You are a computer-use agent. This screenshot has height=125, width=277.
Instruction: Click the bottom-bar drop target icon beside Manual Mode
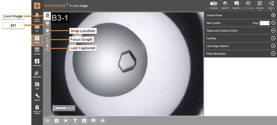click(56, 120)
